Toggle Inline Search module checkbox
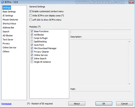Viewport: 135px width, 108px height. point(32,58)
